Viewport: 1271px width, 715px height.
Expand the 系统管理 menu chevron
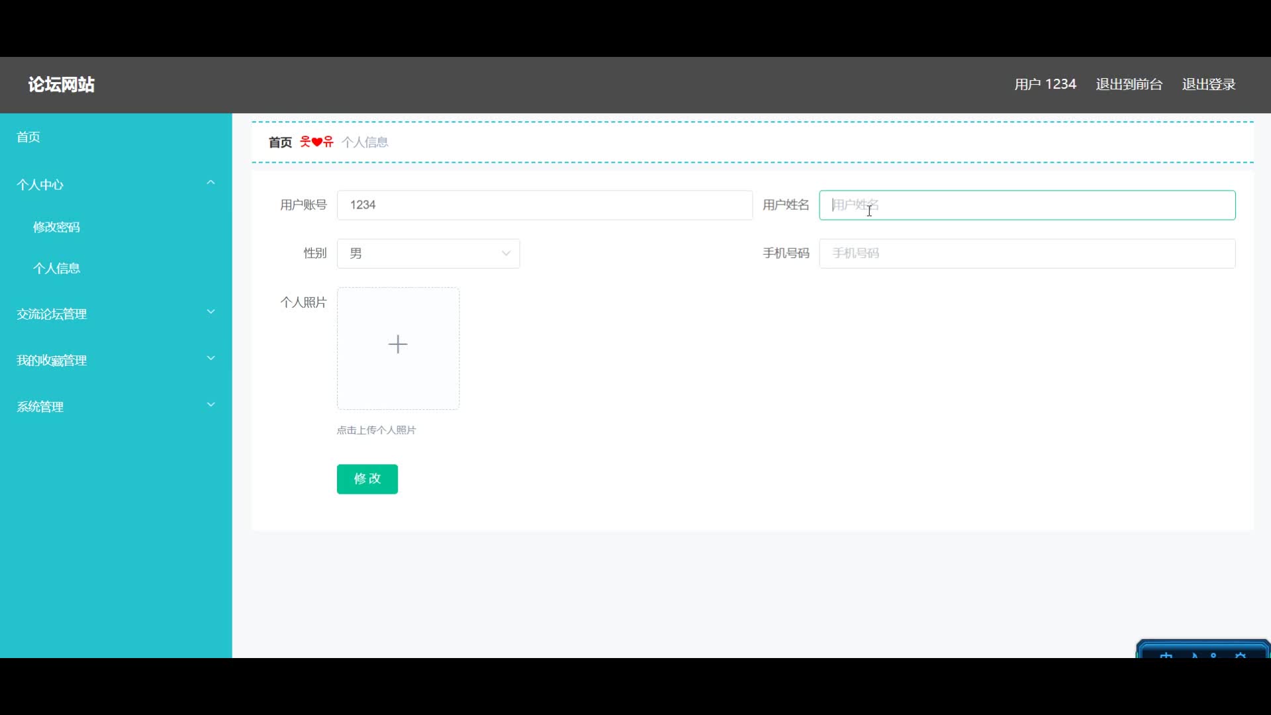211,405
